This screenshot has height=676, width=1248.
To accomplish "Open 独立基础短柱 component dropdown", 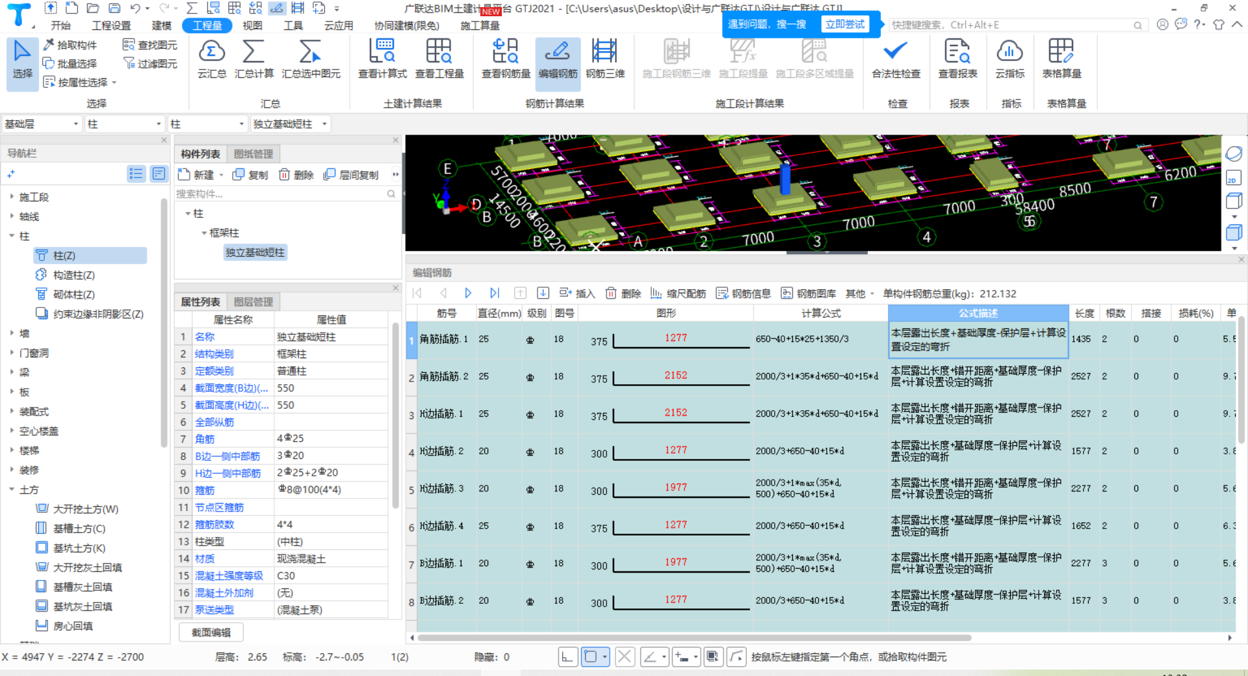I will click(x=291, y=123).
